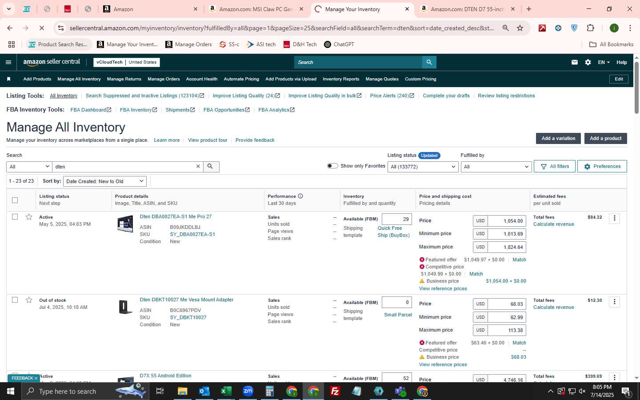
Task: Open the Chrome profile avatar
Action: point(614,28)
